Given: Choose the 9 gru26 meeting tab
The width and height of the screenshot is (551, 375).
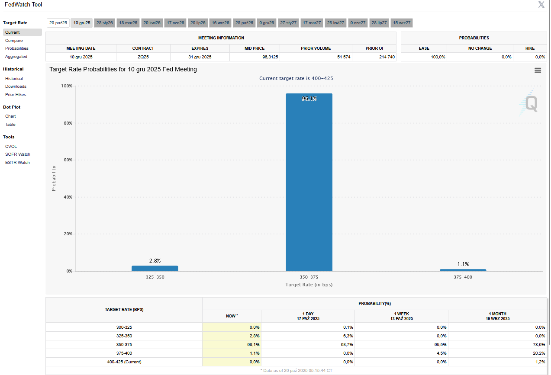Looking at the screenshot, I should coord(267,23).
